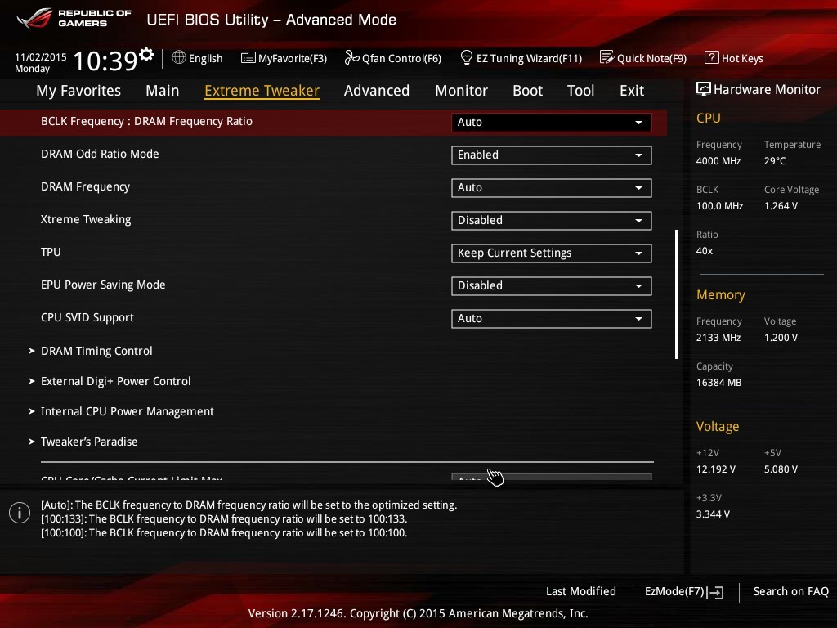The image size is (837, 628).
Task: Open DRAM Odd Ratio Mode dropdown
Action: (x=551, y=155)
